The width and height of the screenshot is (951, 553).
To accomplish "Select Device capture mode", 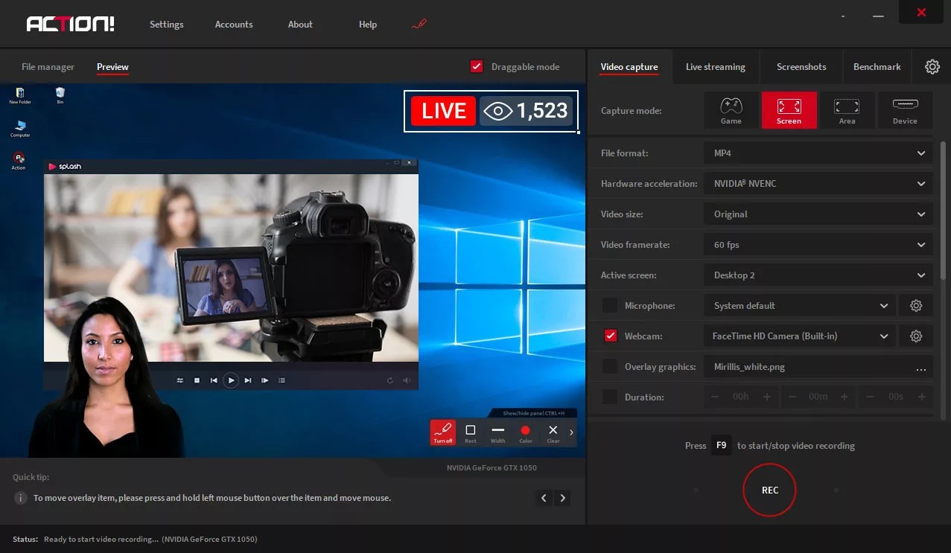I will click(x=905, y=110).
